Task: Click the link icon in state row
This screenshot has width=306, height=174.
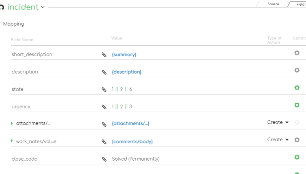Action: point(104,89)
